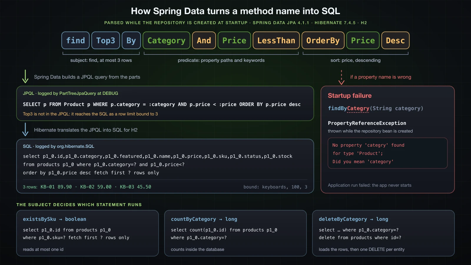The width and height of the screenshot is (471, 265).
Task: Click error line 'No property 'categry' found'
Action: click(x=368, y=145)
